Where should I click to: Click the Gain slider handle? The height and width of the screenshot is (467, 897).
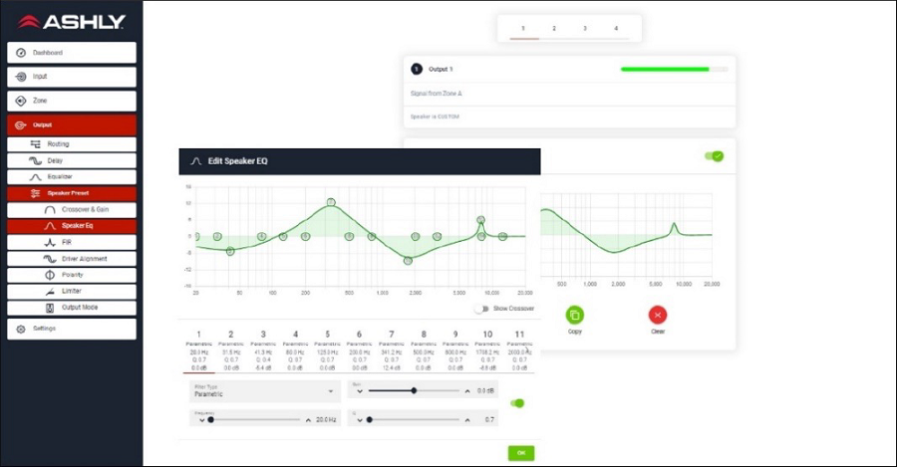coord(414,391)
